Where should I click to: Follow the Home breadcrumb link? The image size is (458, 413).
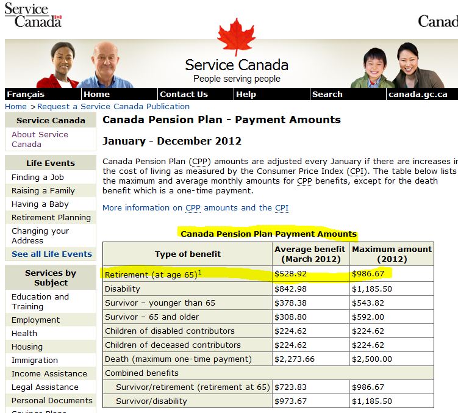pos(16,106)
